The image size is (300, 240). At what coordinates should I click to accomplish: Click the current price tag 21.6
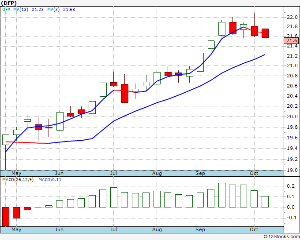click(291, 40)
